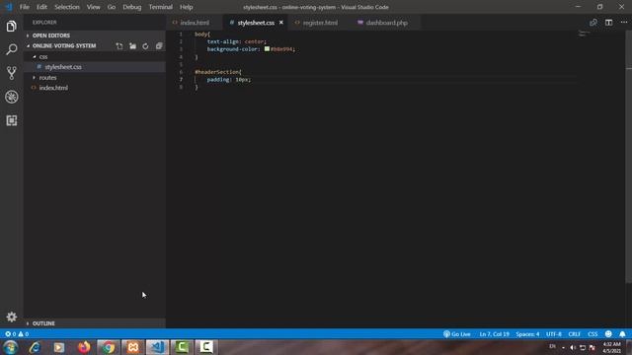This screenshot has height=355, width=632.
Task: Open the Go menu
Action: [x=112, y=7]
